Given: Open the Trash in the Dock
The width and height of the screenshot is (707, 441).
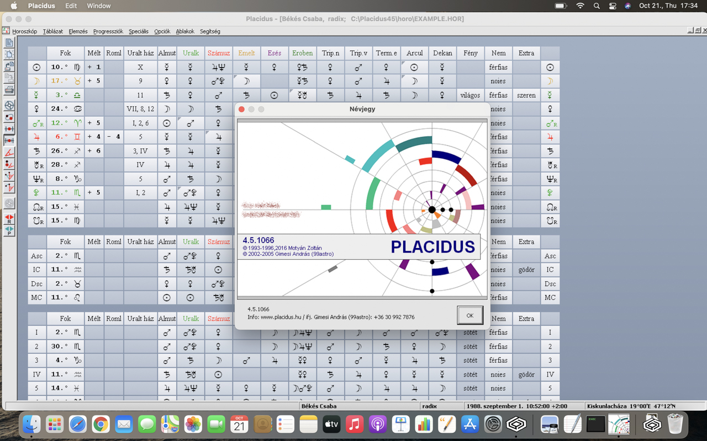Looking at the screenshot, I should click(x=675, y=424).
